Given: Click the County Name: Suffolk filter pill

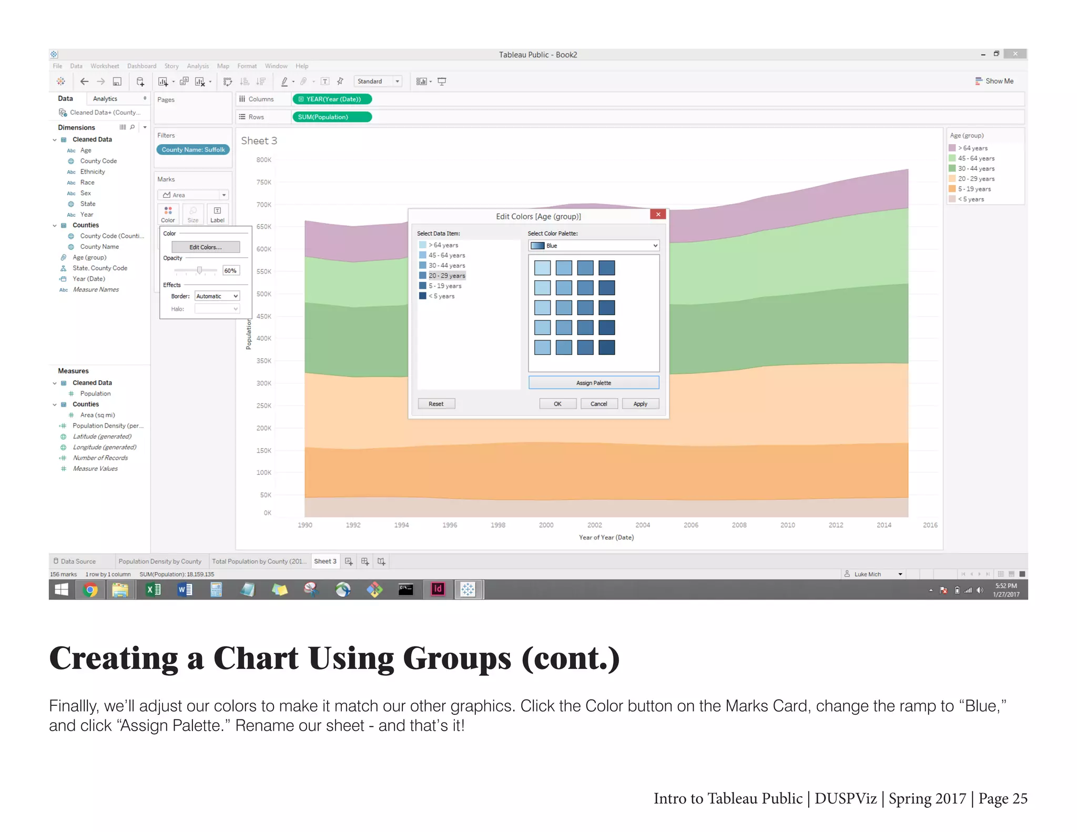Looking at the screenshot, I should coord(193,150).
